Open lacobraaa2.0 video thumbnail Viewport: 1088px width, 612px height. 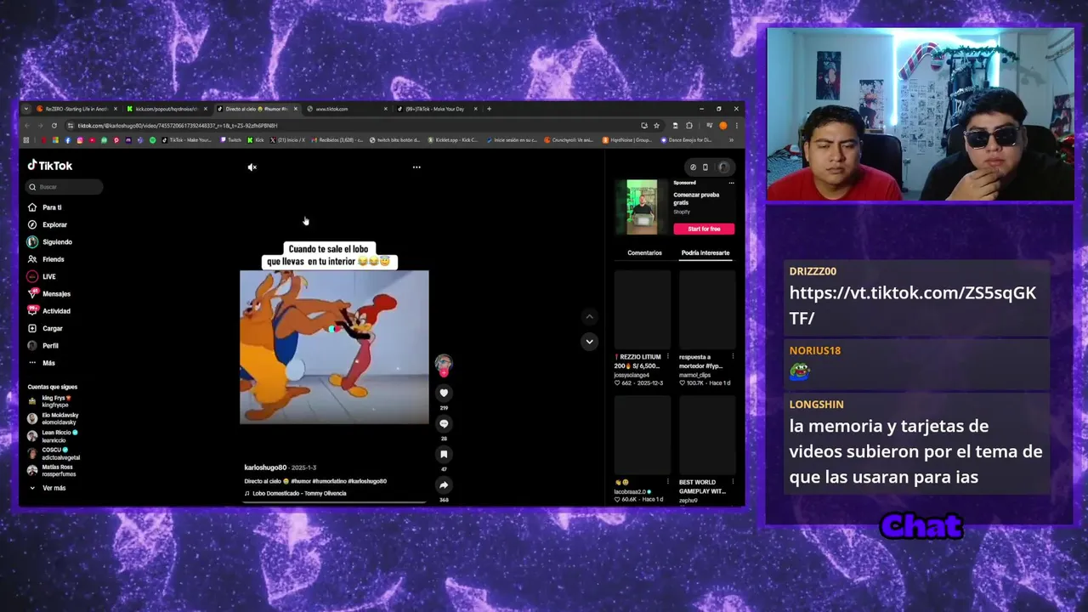point(642,436)
